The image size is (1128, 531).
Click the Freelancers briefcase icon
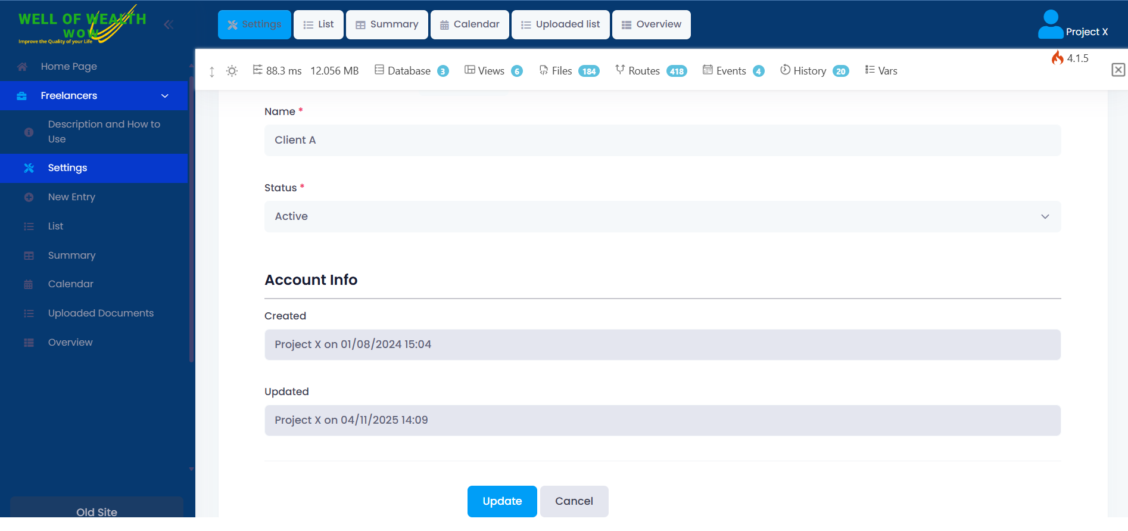tap(22, 96)
